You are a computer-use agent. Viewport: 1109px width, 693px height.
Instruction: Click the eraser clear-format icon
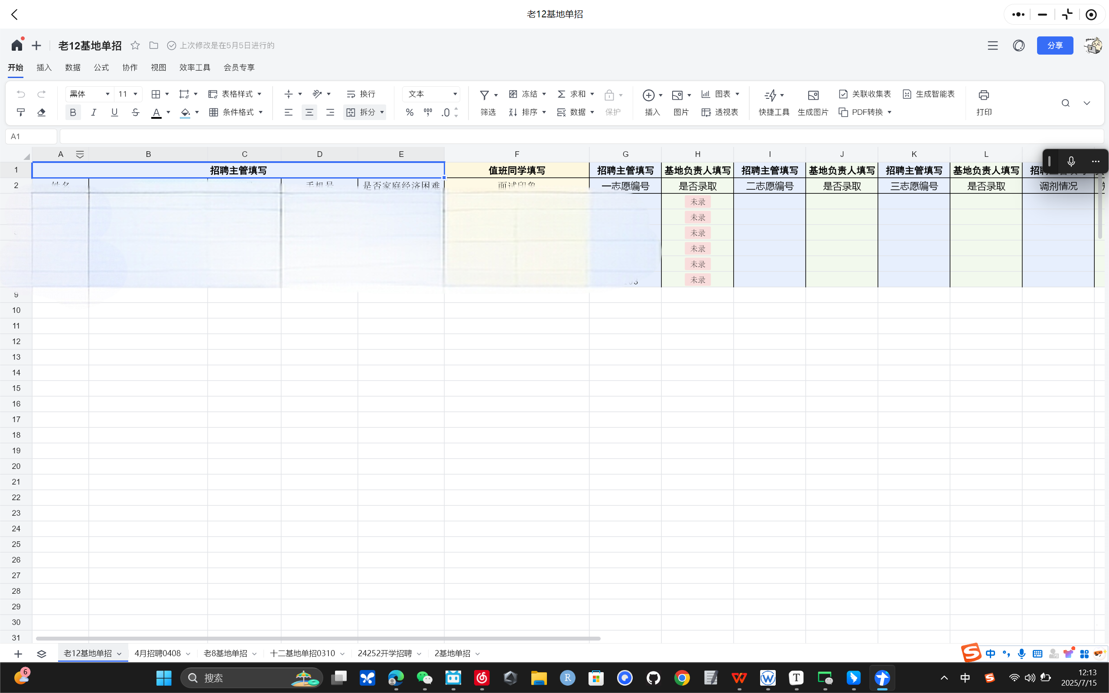(x=41, y=112)
